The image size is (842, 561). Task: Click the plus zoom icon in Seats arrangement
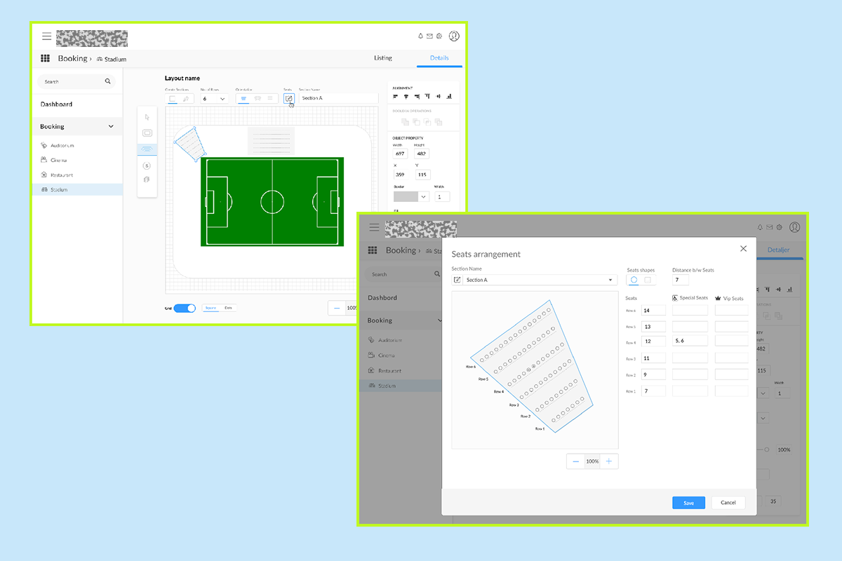tap(609, 461)
